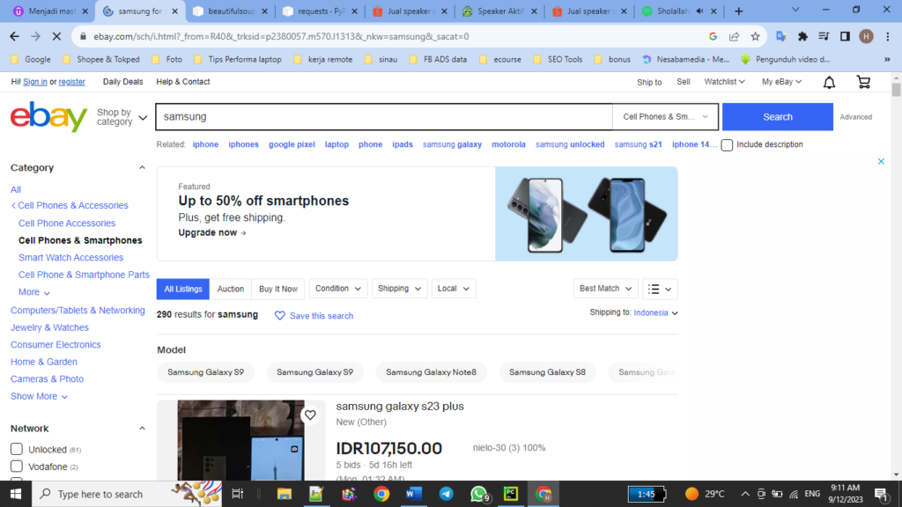Open the Daily Deals menu item
This screenshot has width=902, height=507.
pyautogui.click(x=122, y=81)
